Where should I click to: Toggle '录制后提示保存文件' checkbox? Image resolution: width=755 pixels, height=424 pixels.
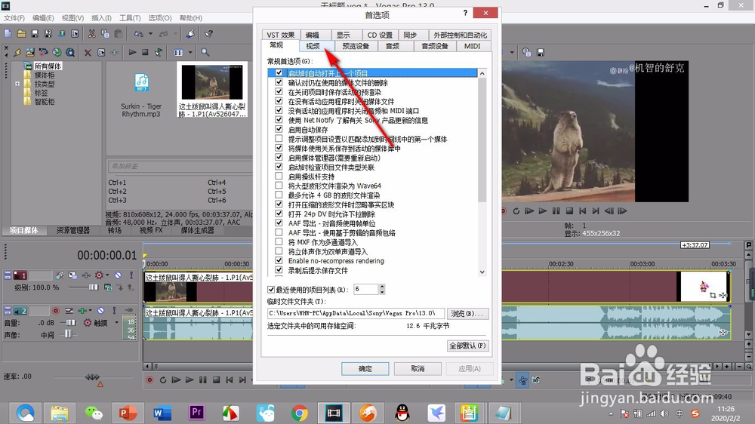pyautogui.click(x=279, y=270)
